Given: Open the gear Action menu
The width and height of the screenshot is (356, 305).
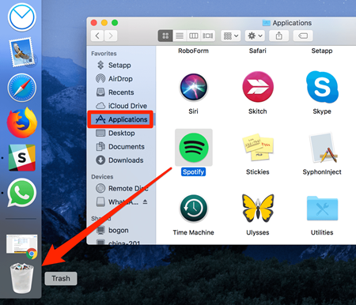Looking at the screenshot, I should (255, 36).
